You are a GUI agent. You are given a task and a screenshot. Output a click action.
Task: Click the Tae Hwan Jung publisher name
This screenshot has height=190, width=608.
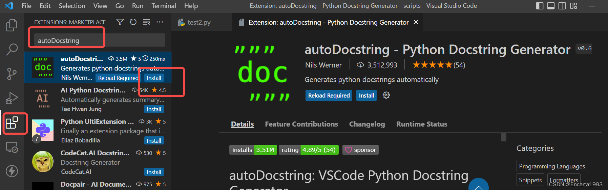[81, 109]
